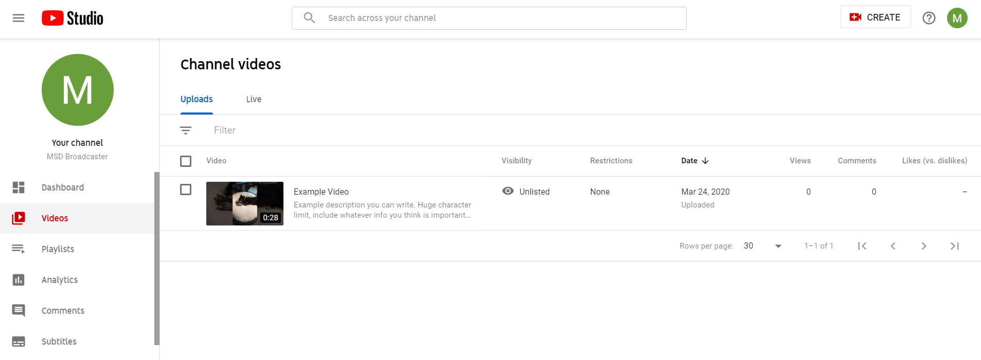Open the help question mark icon
The image size is (981, 360).
click(929, 18)
